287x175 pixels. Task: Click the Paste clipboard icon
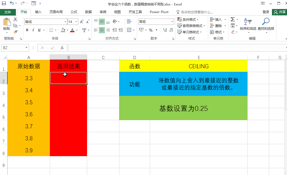click(x=7, y=22)
